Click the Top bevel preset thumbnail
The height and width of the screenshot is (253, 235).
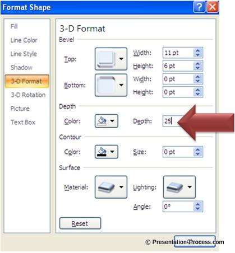click(x=106, y=59)
